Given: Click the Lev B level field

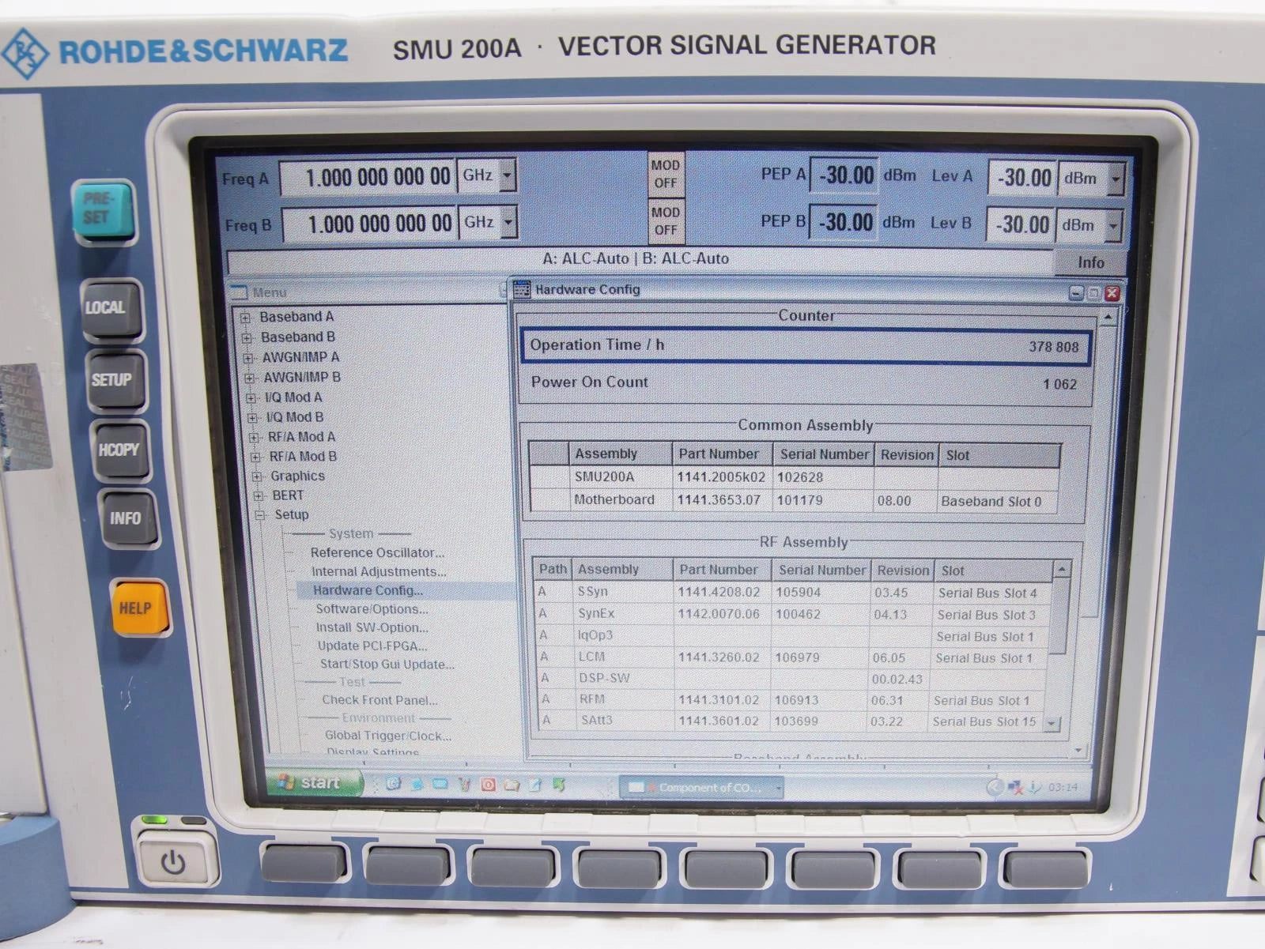Looking at the screenshot, I should click(1021, 225).
